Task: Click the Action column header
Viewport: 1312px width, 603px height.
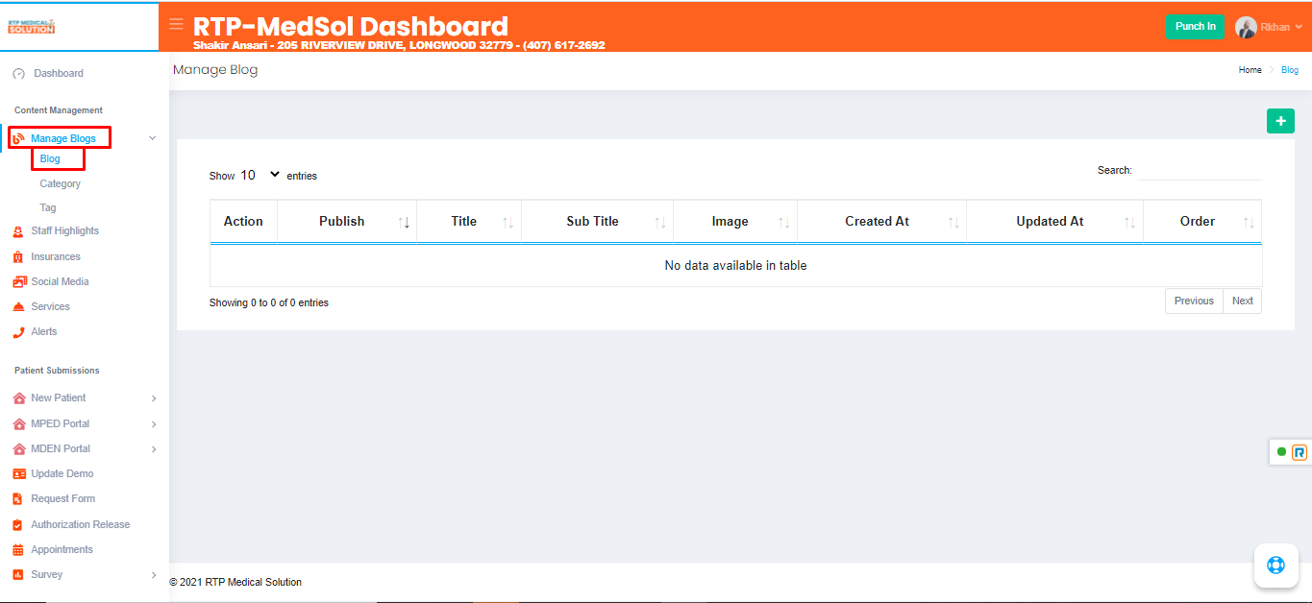Action: pos(243,222)
